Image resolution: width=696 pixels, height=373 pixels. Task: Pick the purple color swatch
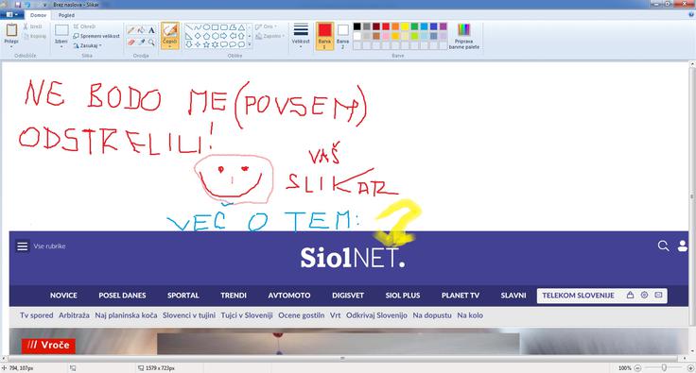(443, 26)
